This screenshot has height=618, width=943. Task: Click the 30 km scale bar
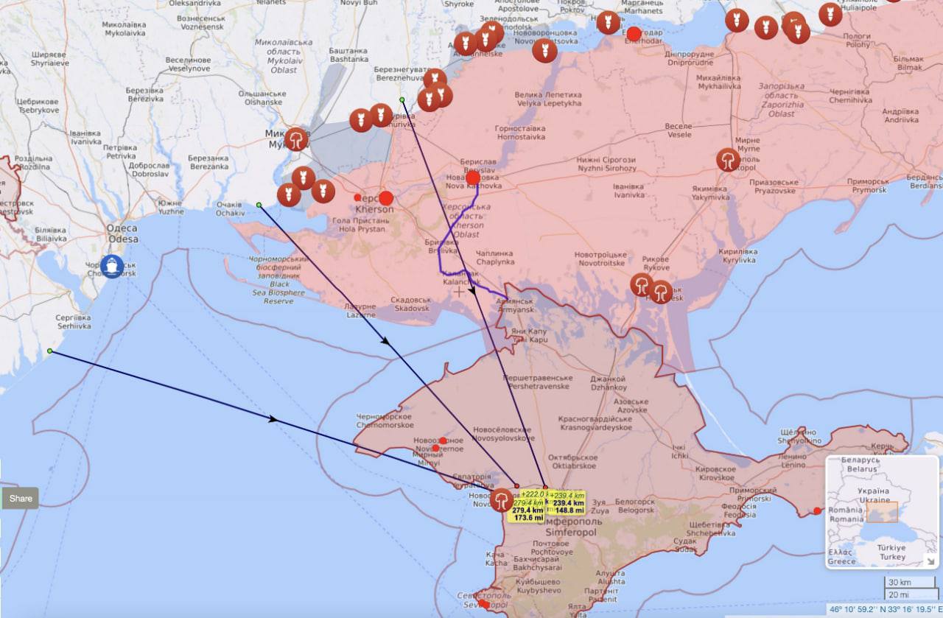[x=899, y=582]
